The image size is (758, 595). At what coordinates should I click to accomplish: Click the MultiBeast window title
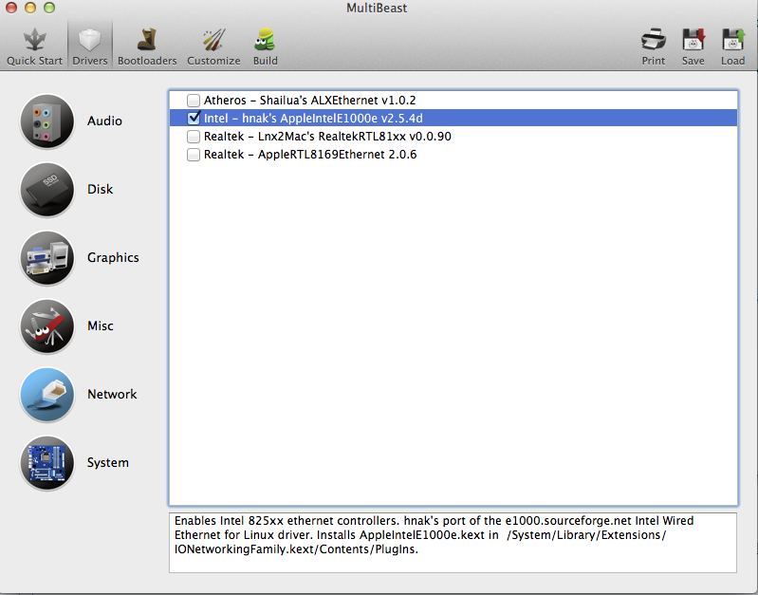pyautogui.click(x=377, y=9)
